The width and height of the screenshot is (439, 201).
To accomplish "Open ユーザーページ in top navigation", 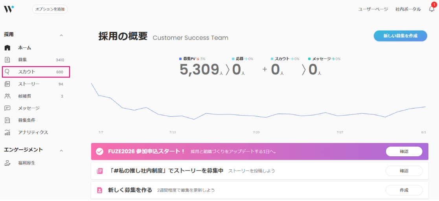I will [373, 9].
